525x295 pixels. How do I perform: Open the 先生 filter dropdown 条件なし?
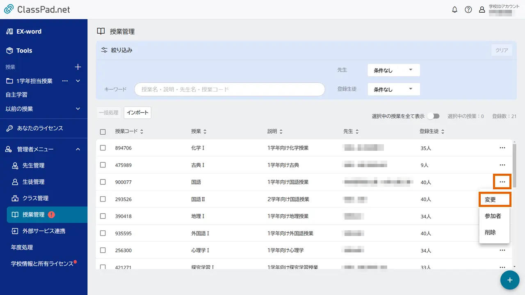point(393,70)
